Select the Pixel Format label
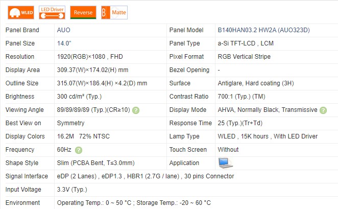Screen dimensions: 338x209 [186, 57]
